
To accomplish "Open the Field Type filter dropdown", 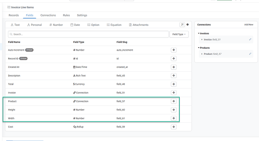I will pos(179,34).
